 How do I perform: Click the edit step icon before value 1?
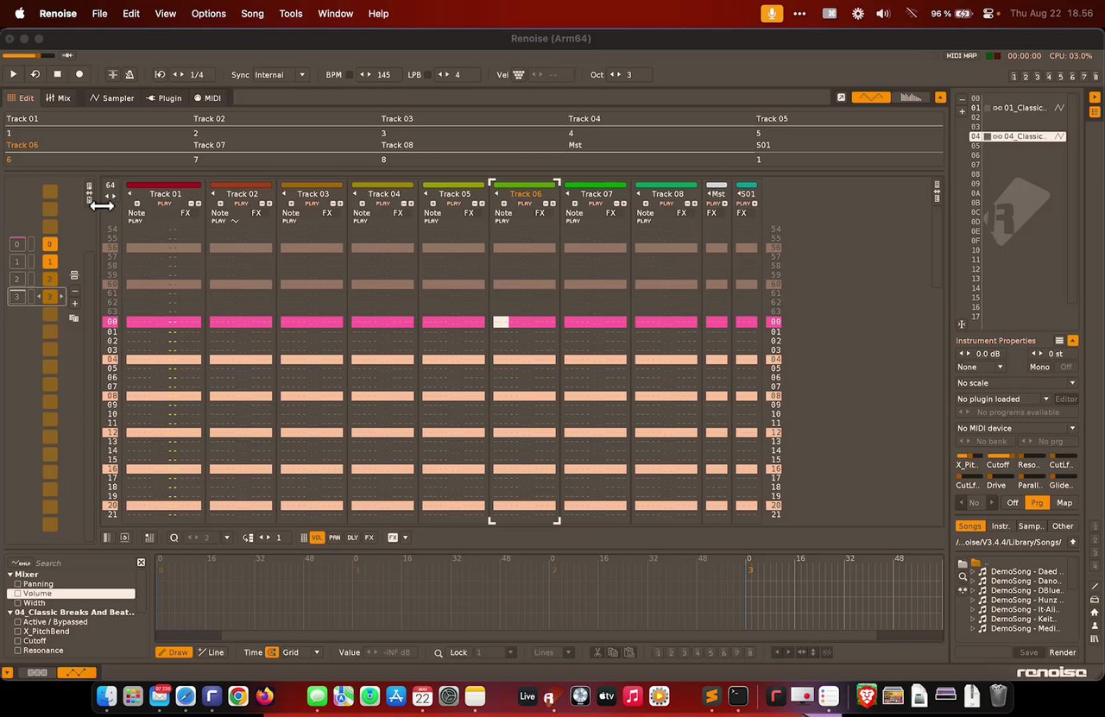coord(248,538)
